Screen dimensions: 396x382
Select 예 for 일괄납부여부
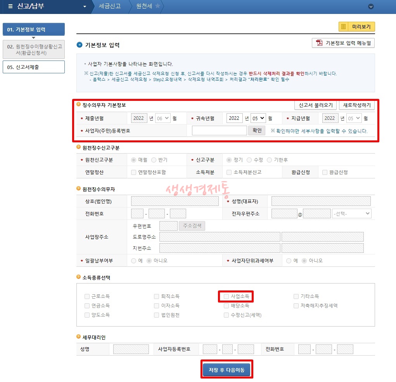pyautogui.click(x=133, y=261)
